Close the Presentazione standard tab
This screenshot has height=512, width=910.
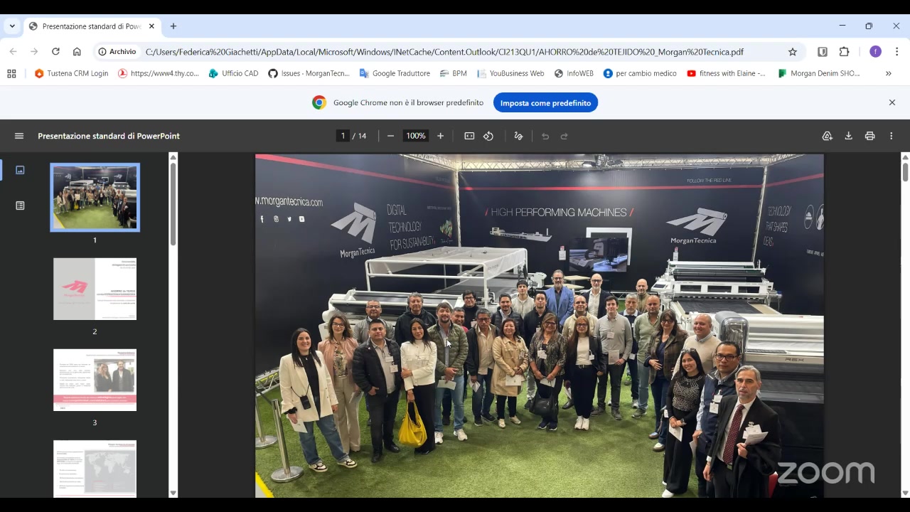(x=151, y=26)
